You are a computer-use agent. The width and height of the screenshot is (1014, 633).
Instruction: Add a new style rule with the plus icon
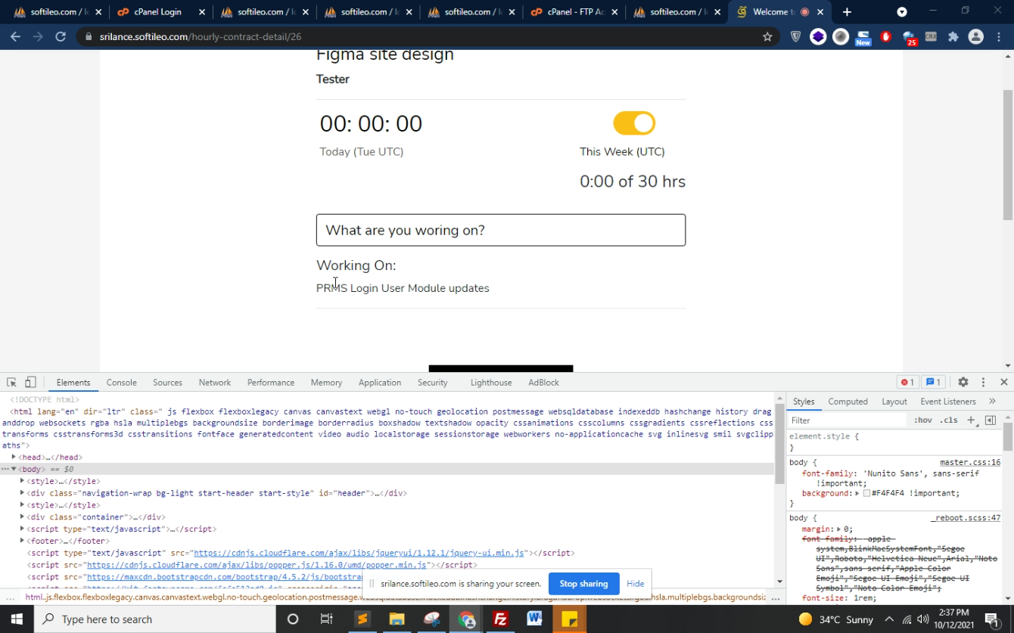click(x=971, y=420)
